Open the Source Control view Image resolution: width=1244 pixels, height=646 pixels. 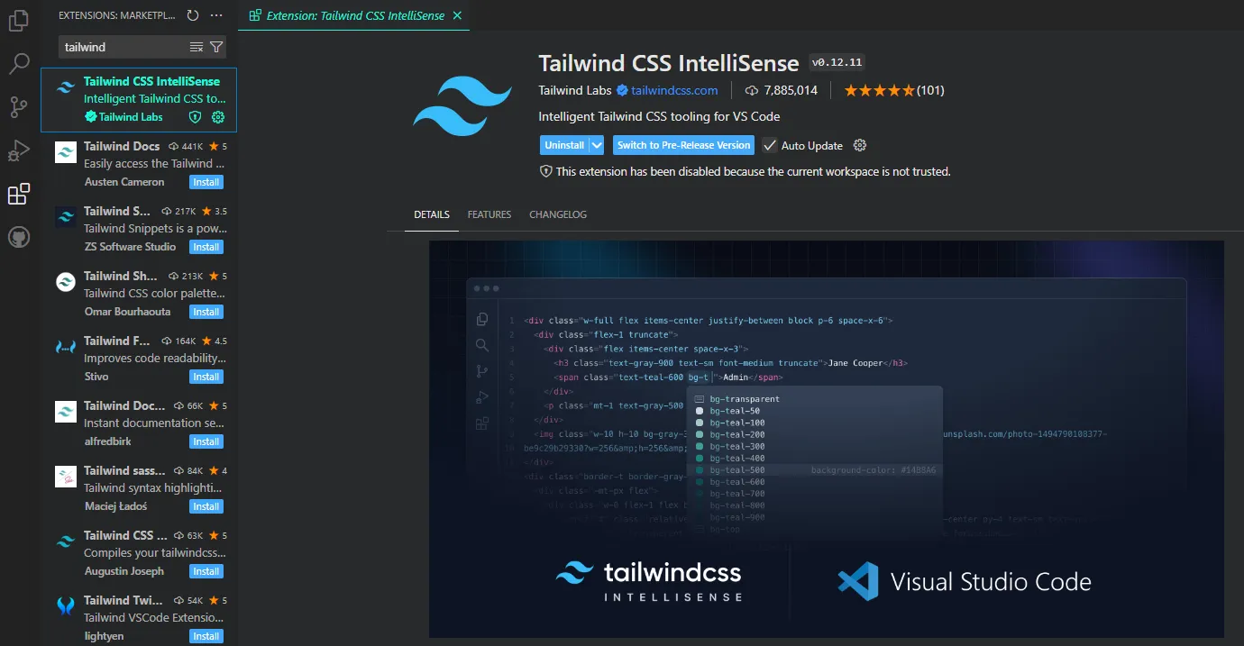(x=20, y=106)
